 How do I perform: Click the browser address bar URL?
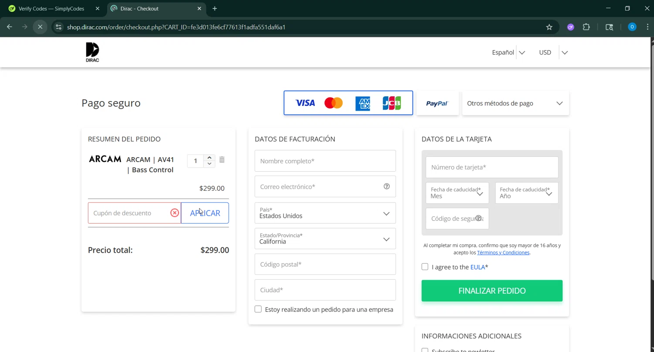[x=176, y=27]
